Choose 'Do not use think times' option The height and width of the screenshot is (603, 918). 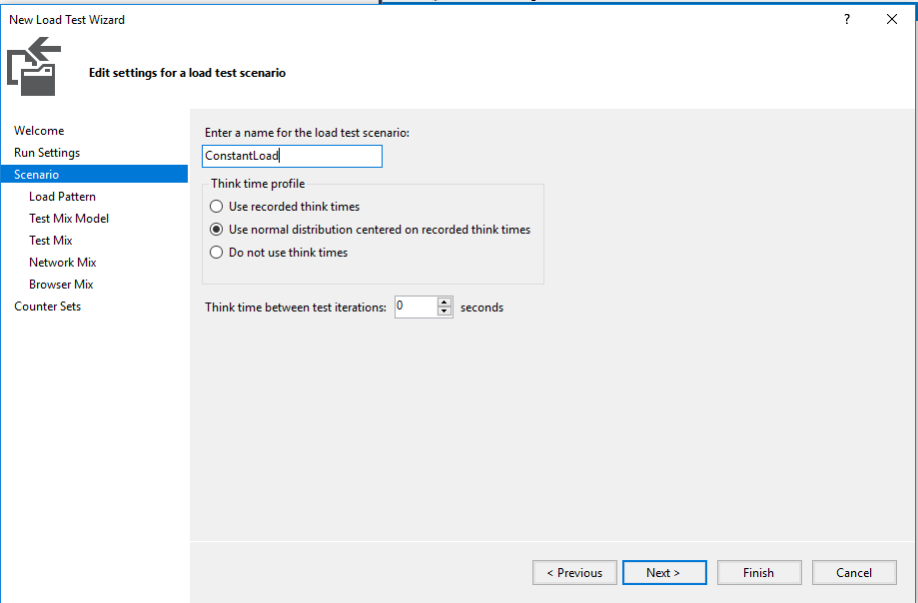click(215, 252)
